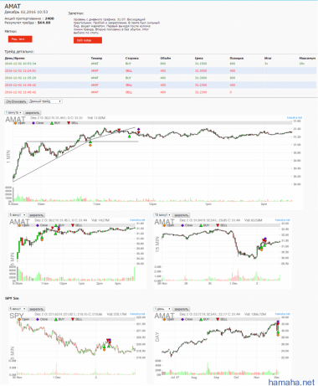This screenshot has height=386, width=318.
Task: Click the red SELL triangle in main chart legend
Action: coord(69,123)
